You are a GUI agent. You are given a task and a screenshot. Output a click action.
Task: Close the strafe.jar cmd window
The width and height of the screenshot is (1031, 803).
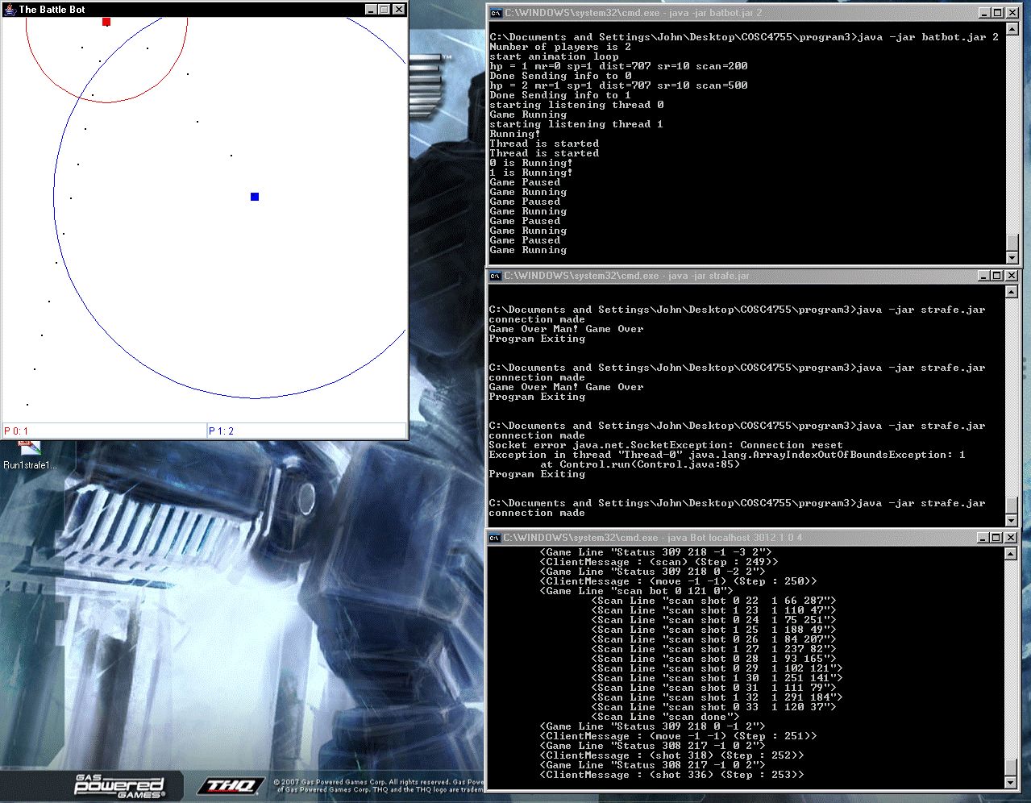[1012, 276]
